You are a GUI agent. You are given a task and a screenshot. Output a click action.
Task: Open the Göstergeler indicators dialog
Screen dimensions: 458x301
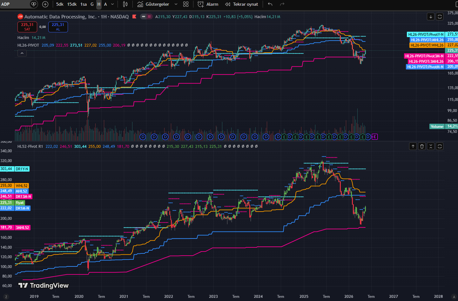pos(153,4)
